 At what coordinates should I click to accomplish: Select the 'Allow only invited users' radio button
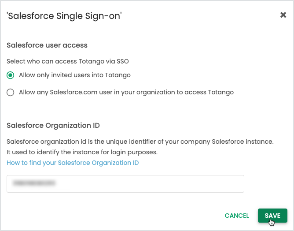point(11,75)
